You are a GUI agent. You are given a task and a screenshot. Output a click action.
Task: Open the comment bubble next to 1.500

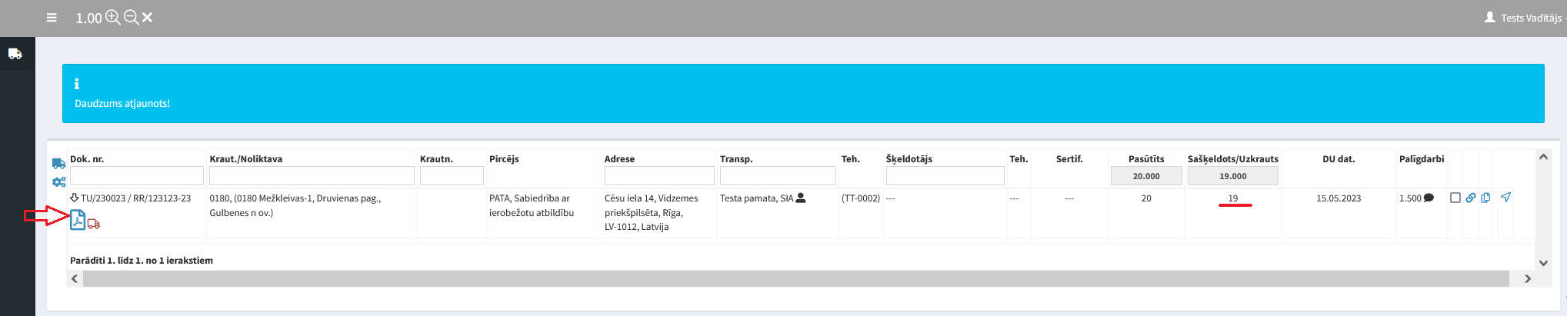(x=1429, y=198)
